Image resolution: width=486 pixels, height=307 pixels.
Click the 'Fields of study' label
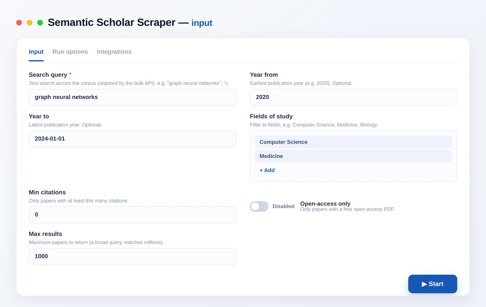coord(271,116)
